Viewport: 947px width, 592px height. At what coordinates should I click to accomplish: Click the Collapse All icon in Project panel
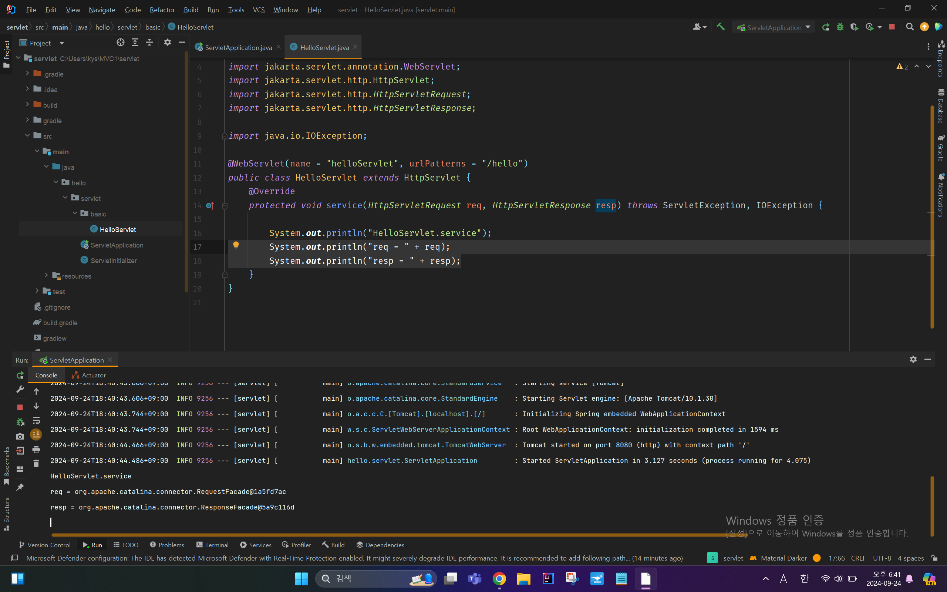click(x=149, y=42)
